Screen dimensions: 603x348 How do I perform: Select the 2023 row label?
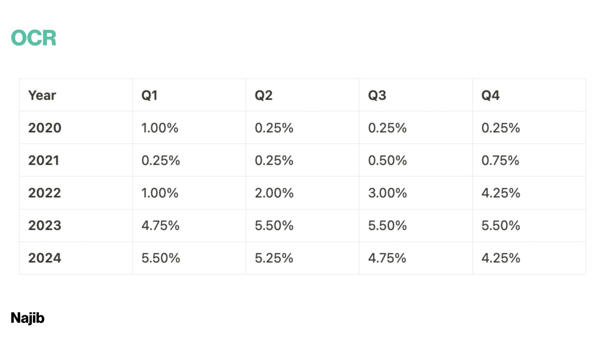(x=45, y=226)
